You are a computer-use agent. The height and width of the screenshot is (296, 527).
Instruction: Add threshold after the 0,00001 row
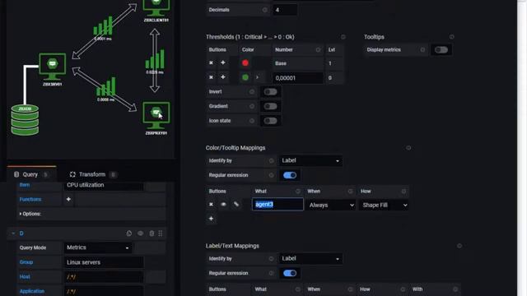(x=223, y=77)
